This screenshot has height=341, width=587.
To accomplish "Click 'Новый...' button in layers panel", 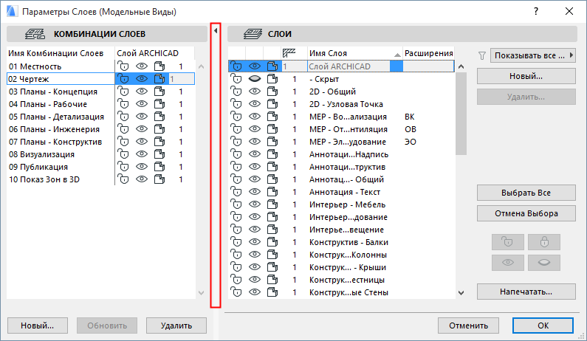I will click(526, 76).
